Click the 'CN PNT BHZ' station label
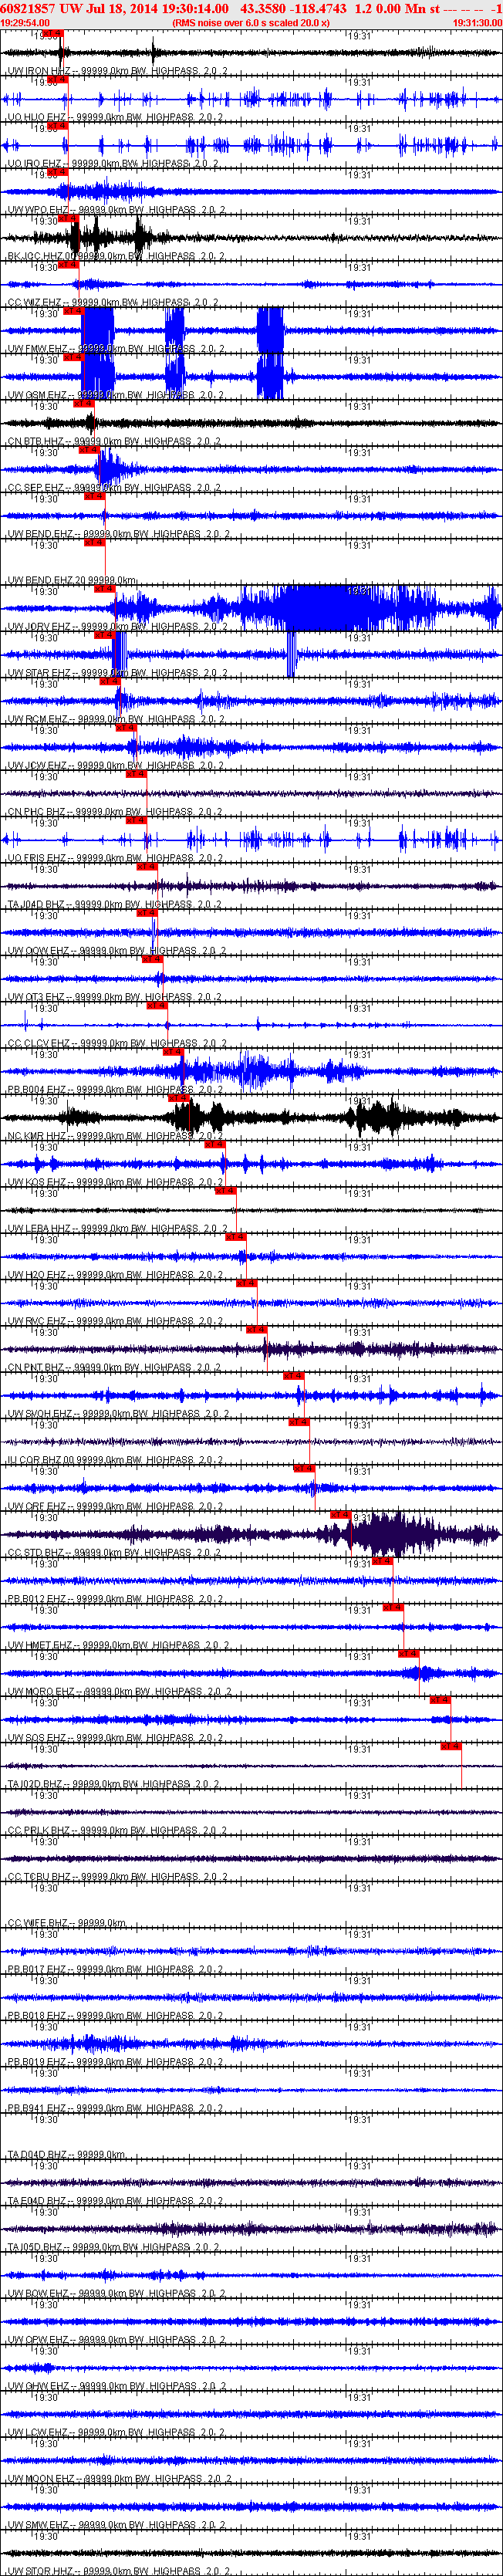This screenshot has width=503, height=2576. pyautogui.click(x=36, y=1368)
